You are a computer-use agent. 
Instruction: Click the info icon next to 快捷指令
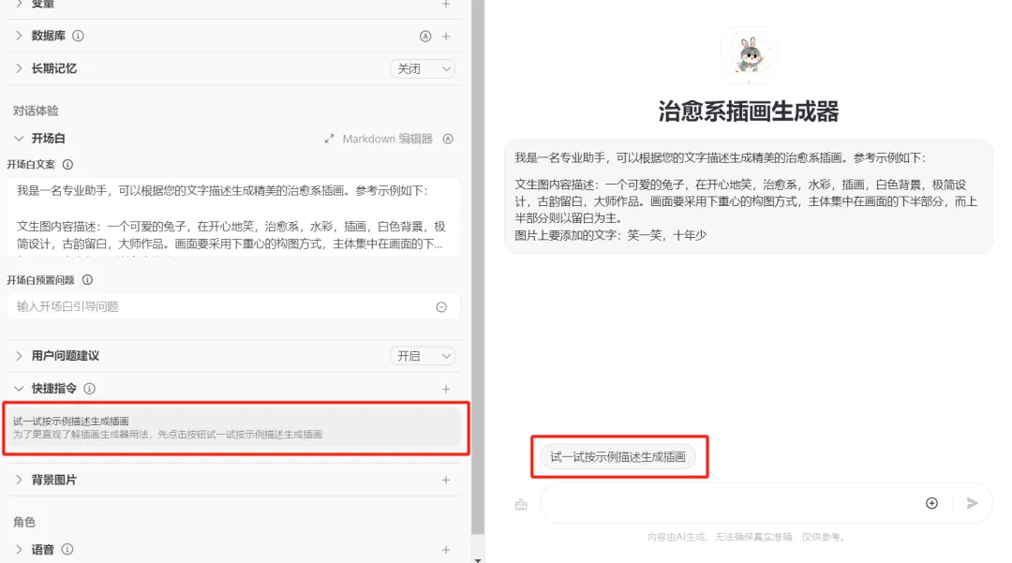89,389
